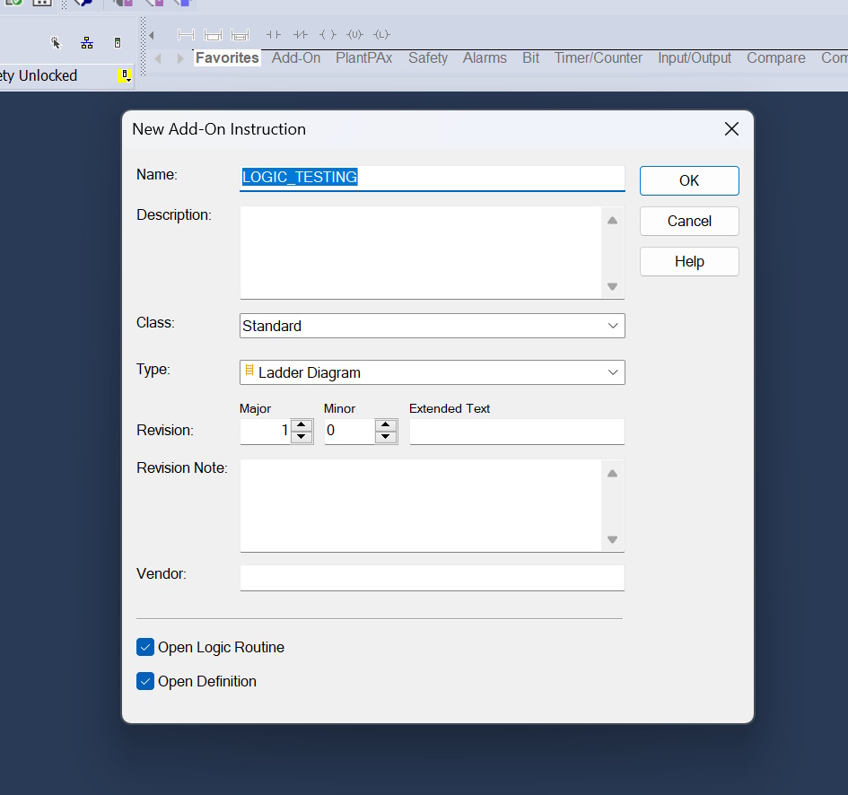Click the Description scrollbar down arrow
The height and width of the screenshot is (795, 848).
(612, 286)
